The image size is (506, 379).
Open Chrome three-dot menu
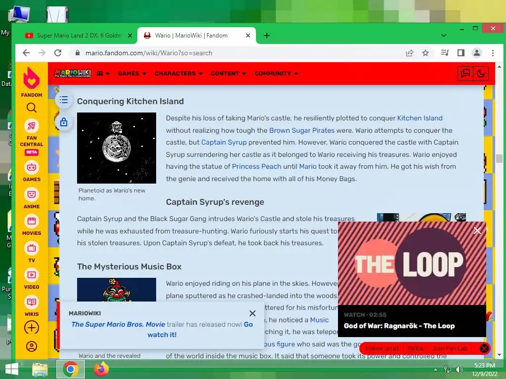pyautogui.click(x=493, y=53)
